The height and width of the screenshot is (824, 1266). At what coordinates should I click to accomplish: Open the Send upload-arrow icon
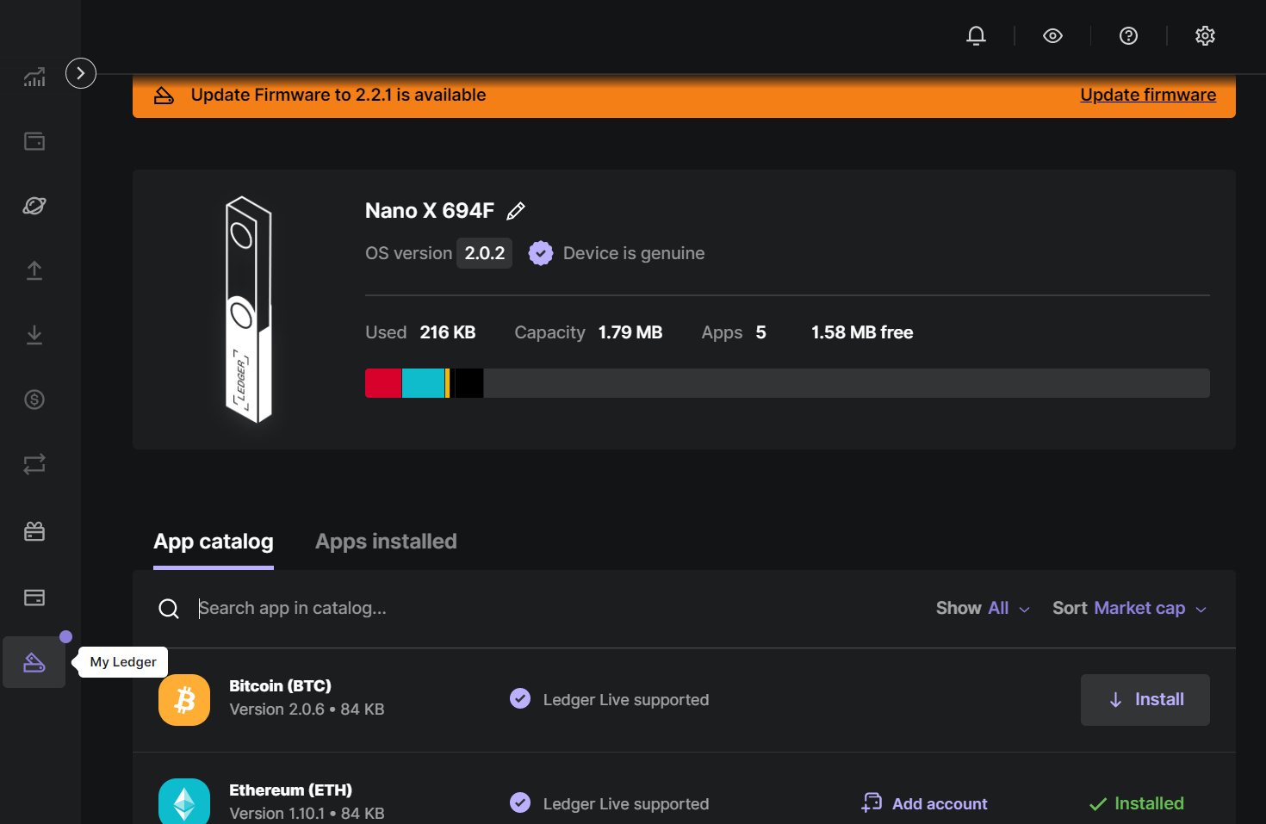(34, 270)
